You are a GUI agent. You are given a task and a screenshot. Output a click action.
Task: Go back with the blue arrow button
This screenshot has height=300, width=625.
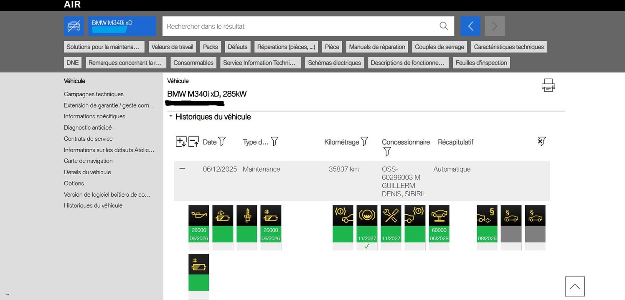[470, 26]
